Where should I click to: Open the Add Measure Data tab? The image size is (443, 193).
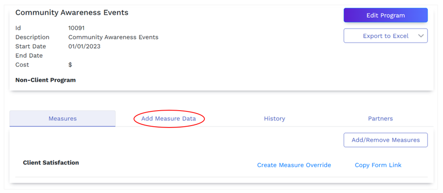click(x=169, y=118)
